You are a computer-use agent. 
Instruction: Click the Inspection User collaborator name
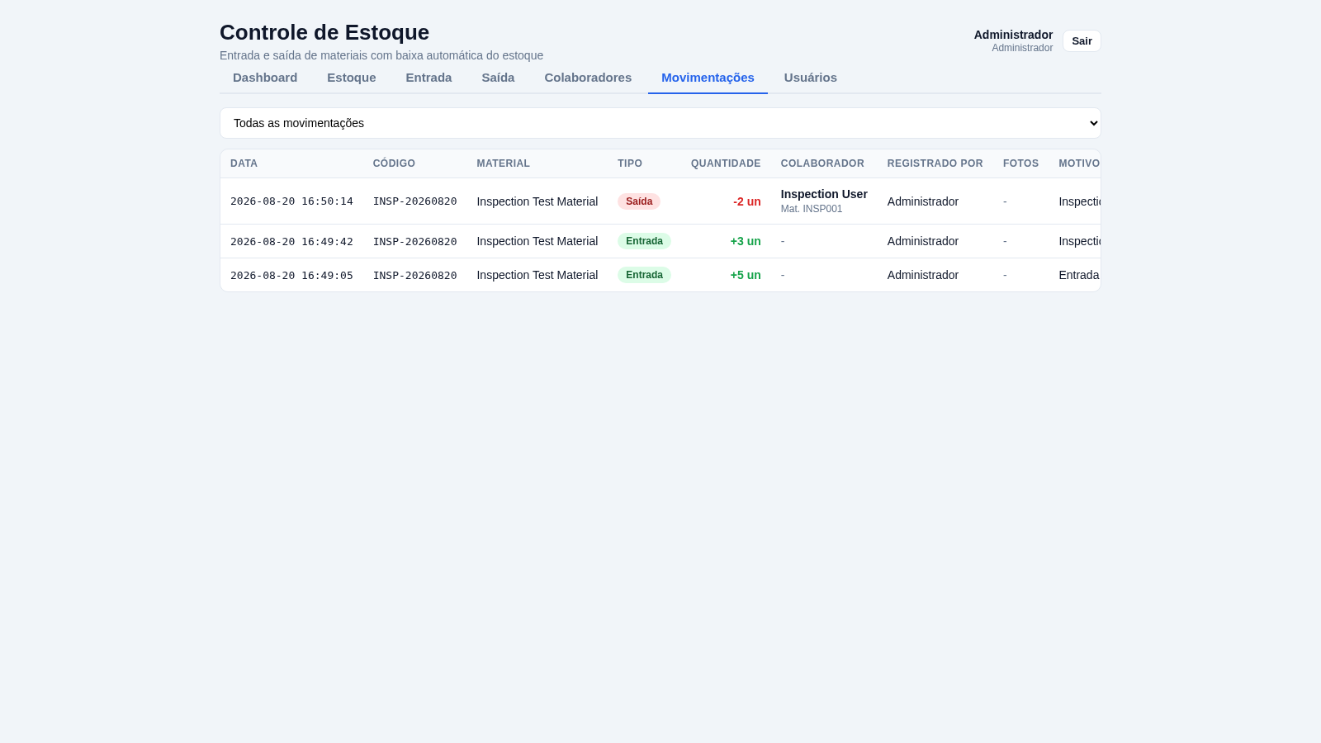824,194
